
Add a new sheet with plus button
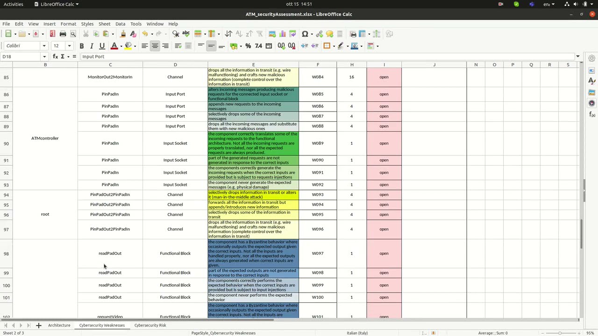point(39,325)
